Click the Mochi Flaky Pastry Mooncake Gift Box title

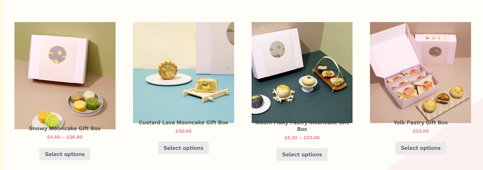tap(302, 126)
